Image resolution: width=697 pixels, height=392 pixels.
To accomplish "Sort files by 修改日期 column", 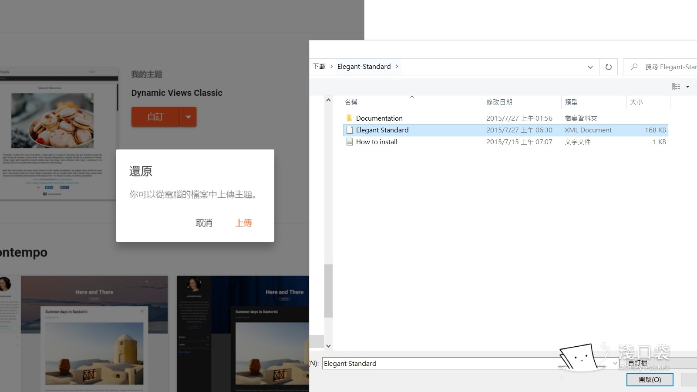I will (499, 102).
